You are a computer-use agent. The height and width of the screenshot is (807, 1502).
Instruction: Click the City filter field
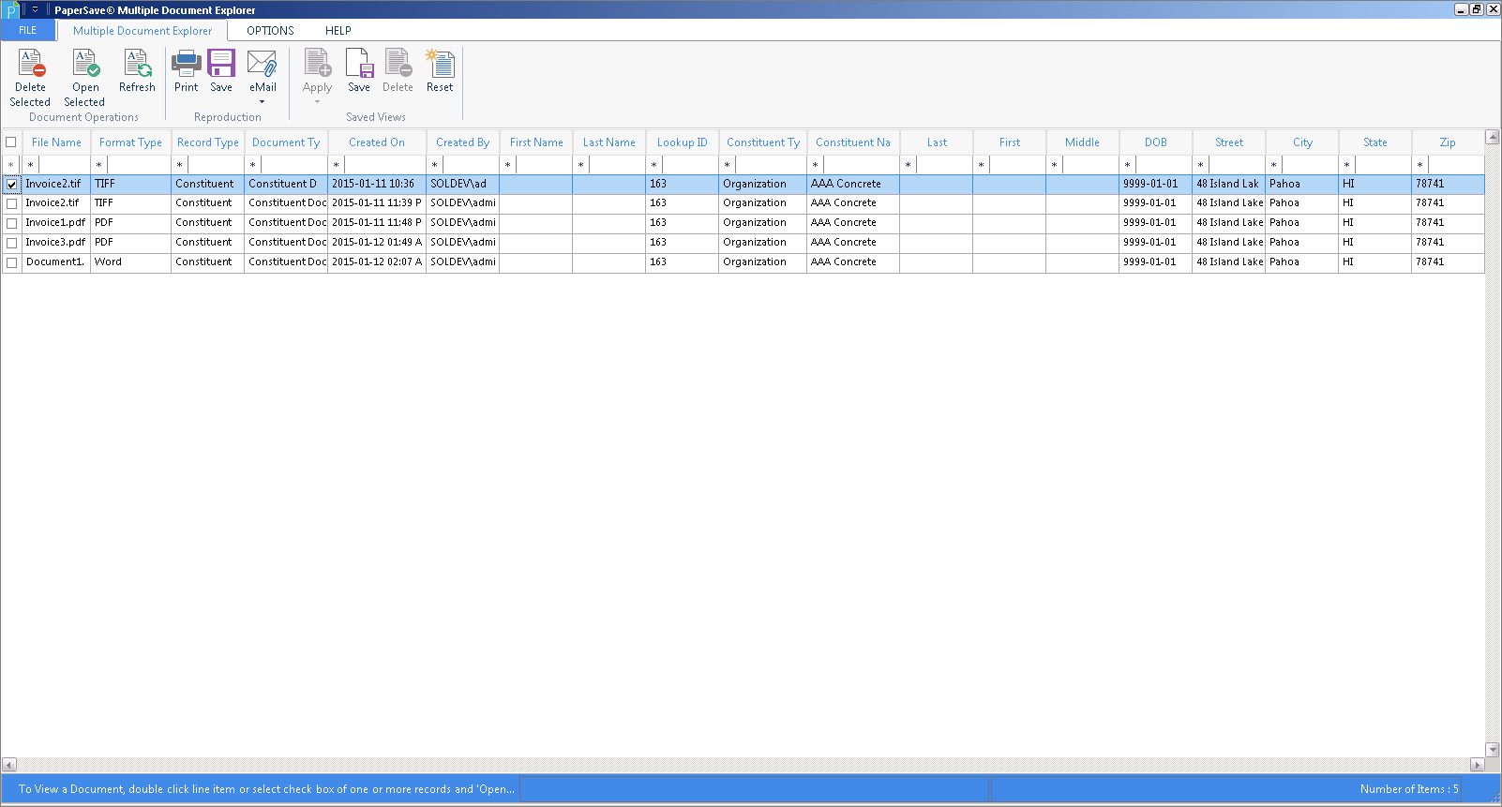click(x=1310, y=165)
